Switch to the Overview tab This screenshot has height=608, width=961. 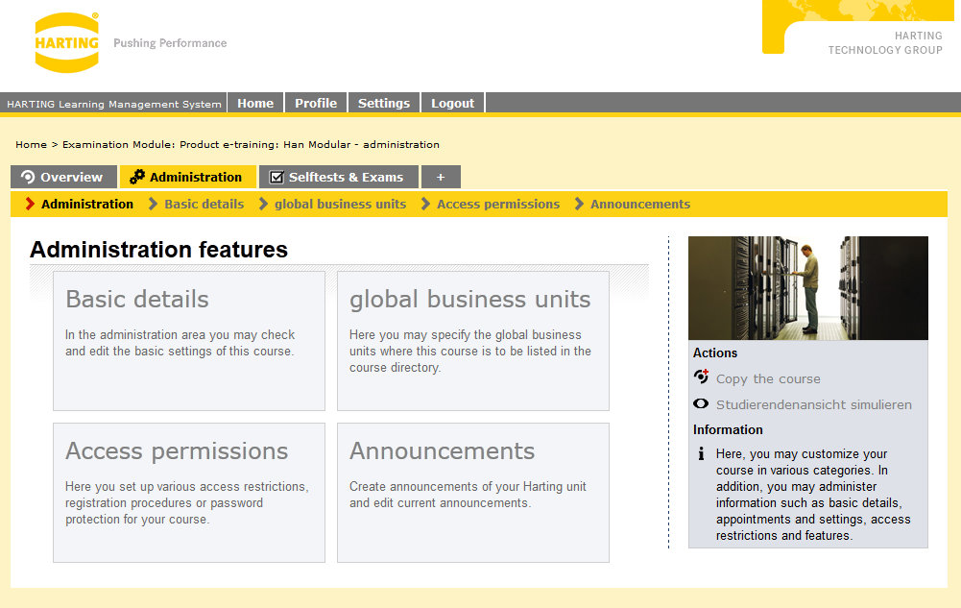[63, 177]
